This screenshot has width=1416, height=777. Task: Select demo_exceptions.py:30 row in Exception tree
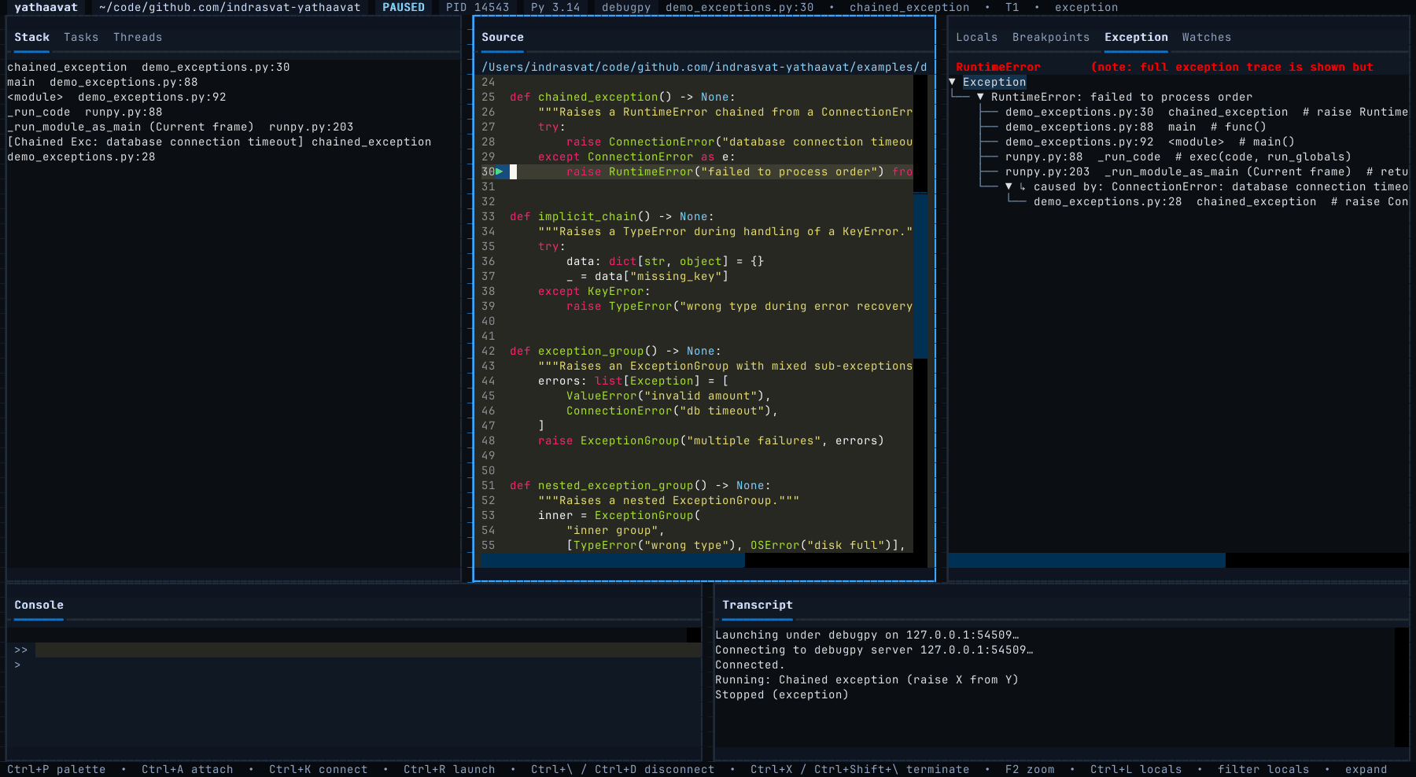click(x=1207, y=112)
